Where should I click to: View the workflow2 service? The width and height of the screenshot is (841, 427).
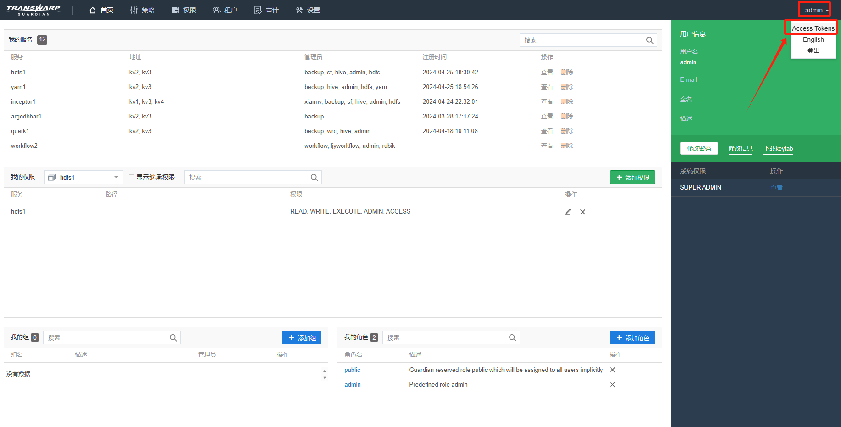tap(547, 146)
